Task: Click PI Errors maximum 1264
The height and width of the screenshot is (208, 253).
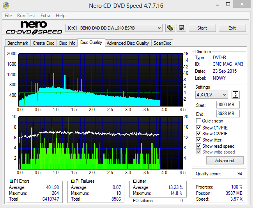Action: [x=54, y=193]
